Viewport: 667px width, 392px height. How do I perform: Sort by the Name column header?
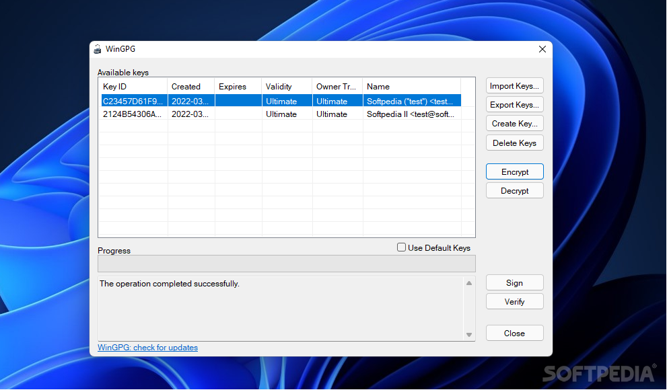click(412, 86)
